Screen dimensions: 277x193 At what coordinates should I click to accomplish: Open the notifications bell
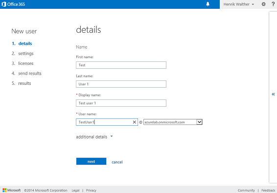point(208,4)
